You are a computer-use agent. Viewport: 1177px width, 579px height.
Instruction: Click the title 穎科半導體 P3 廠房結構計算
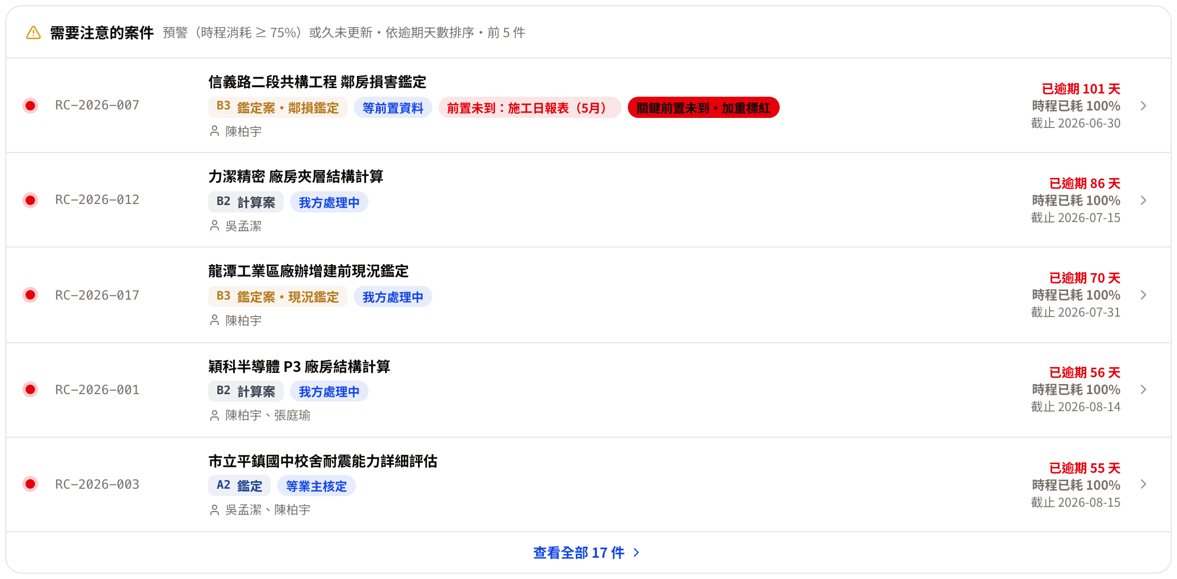pos(299,367)
